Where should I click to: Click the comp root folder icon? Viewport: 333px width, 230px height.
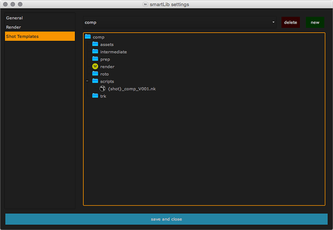coord(88,37)
